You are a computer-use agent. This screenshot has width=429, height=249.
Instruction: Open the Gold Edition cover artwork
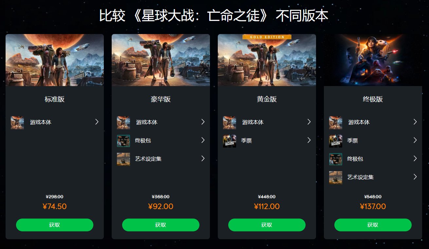point(267,60)
